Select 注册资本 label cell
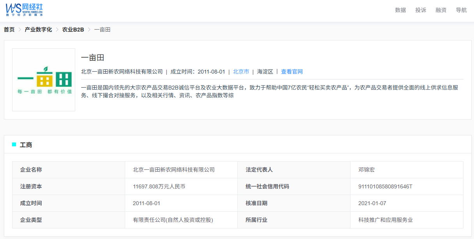The image size is (474, 239). coord(69,186)
